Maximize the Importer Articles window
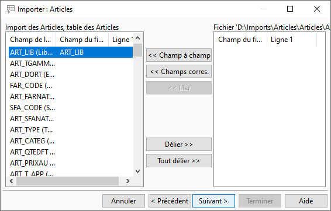Image resolution: width=331 pixels, height=211 pixels. [290, 9]
